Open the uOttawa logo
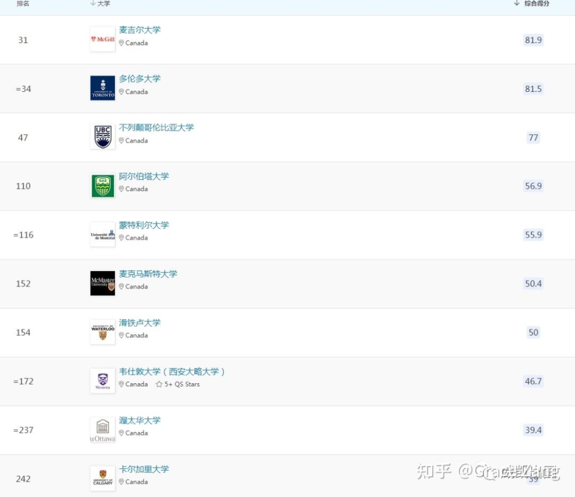Image resolution: width=575 pixels, height=497 pixels. pyautogui.click(x=103, y=430)
